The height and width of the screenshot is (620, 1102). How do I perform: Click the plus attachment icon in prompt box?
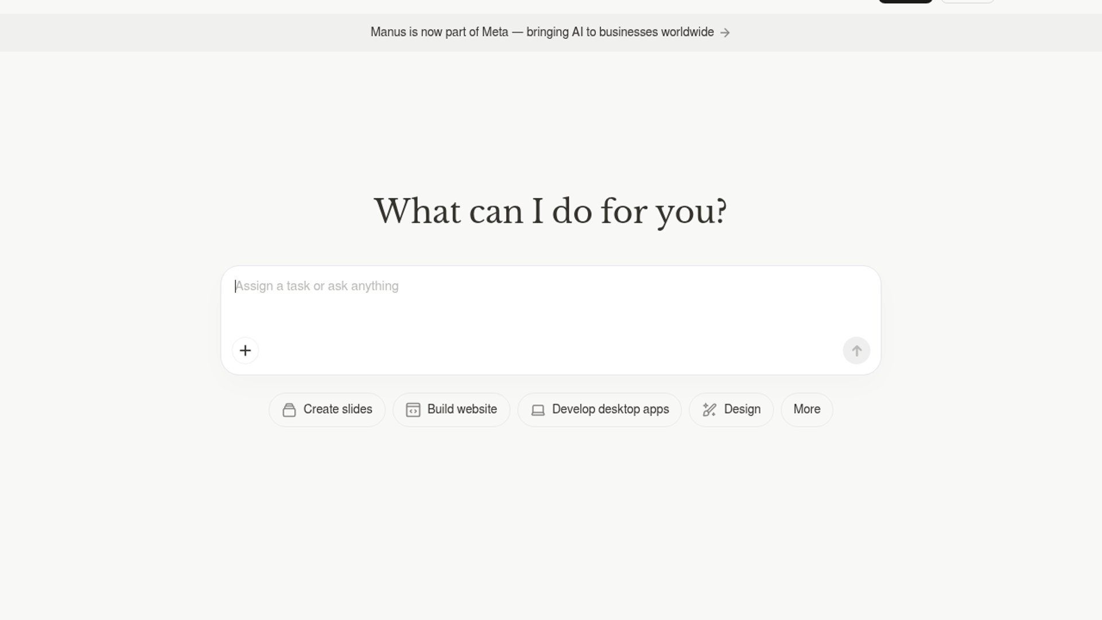pos(245,351)
